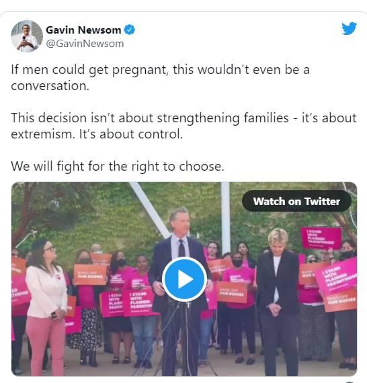Click the blue verified checkmark badge
The height and width of the screenshot is (383, 367).
coord(130,30)
